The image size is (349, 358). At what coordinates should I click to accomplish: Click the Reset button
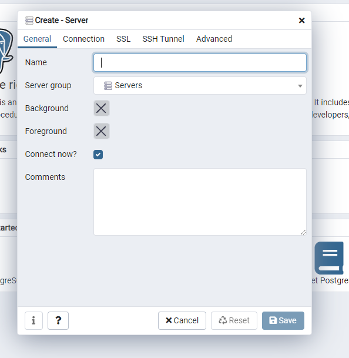pyautogui.click(x=234, y=320)
